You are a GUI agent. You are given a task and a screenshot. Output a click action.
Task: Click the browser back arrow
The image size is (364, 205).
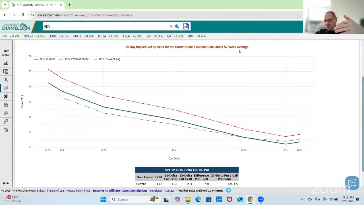[x=5, y=15]
